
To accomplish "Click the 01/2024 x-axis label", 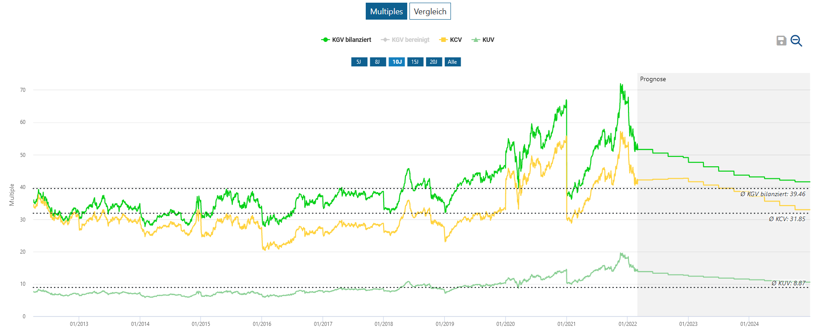I will [749, 324].
